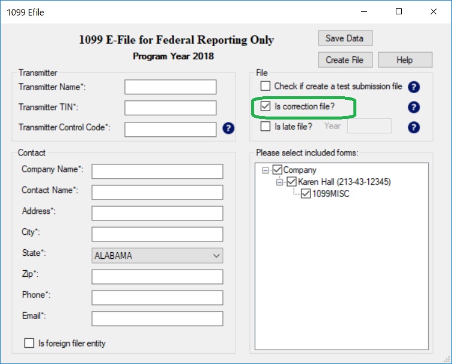
Task: Uncheck the Is correction file checkbox
Action: click(265, 107)
